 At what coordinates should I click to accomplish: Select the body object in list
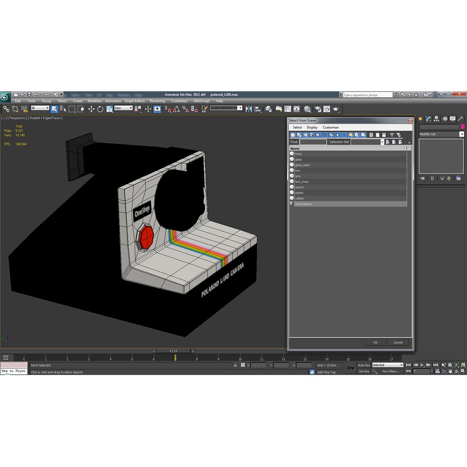348,154
